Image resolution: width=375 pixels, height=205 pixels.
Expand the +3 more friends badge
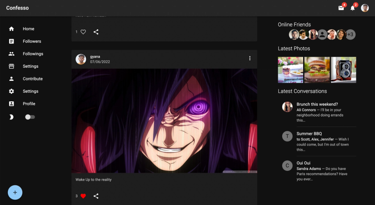pyautogui.click(x=351, y=34)
